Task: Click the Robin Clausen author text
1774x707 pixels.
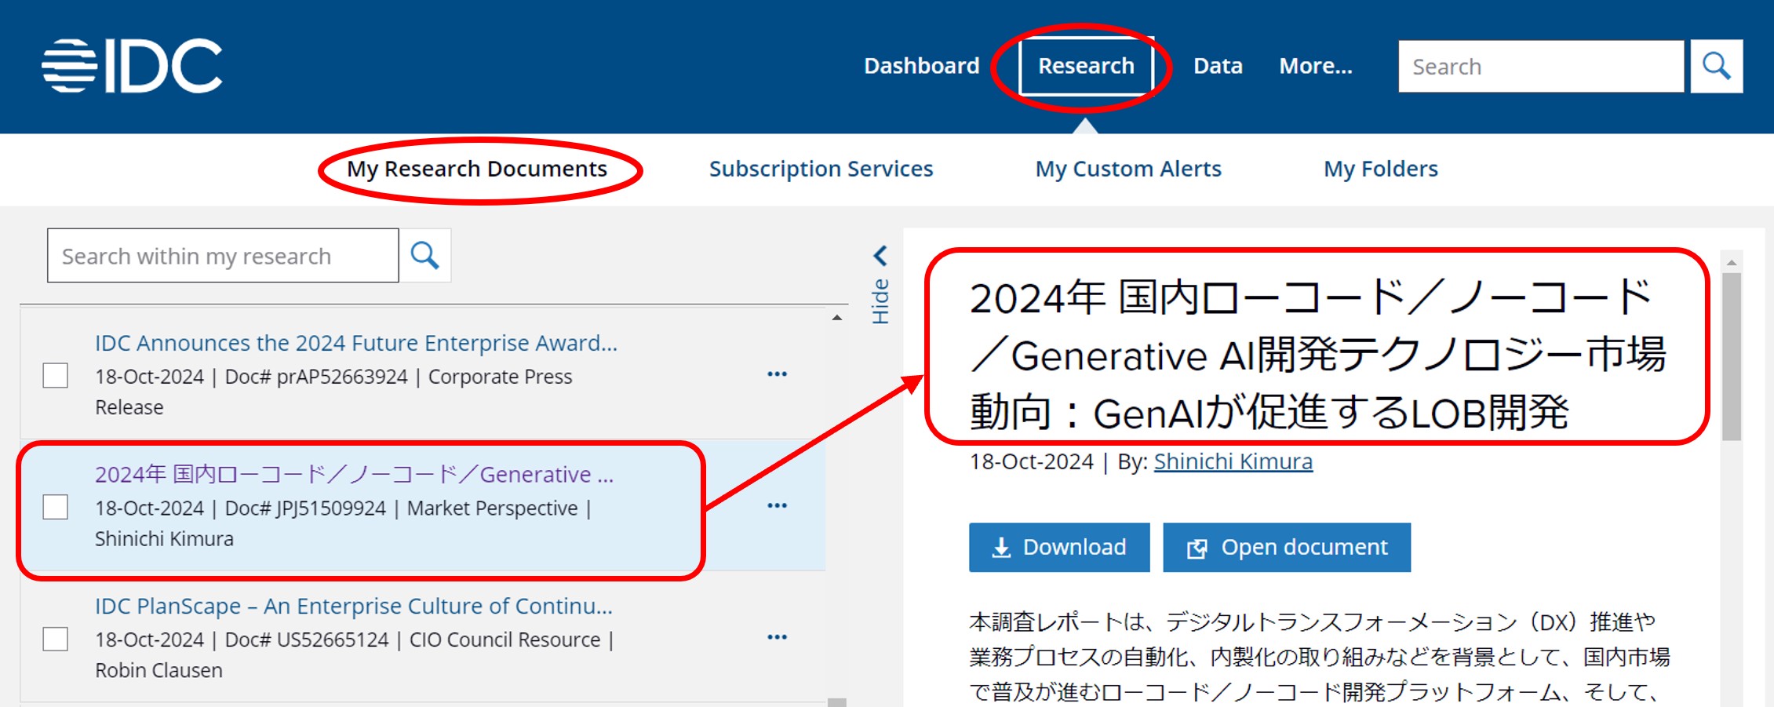Action: pos(158,670)
